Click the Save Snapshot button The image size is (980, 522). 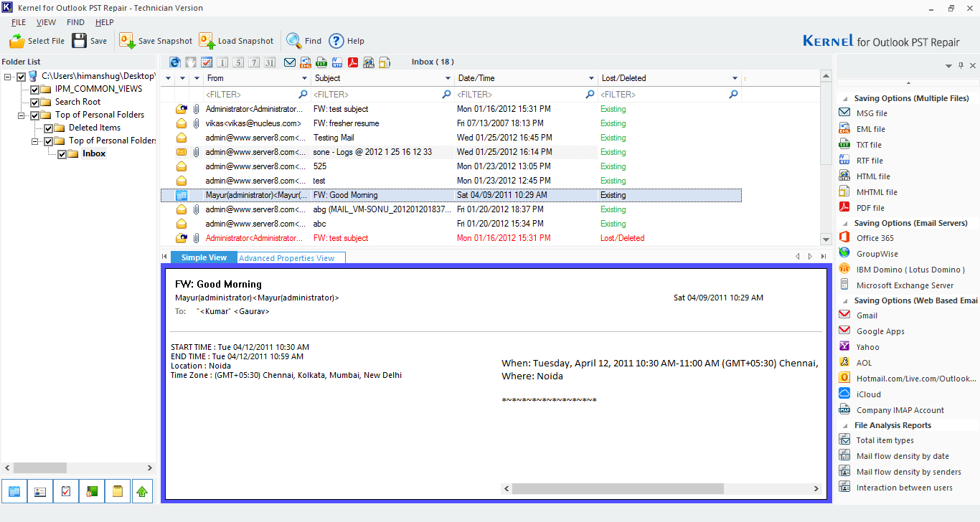point(156,41)
